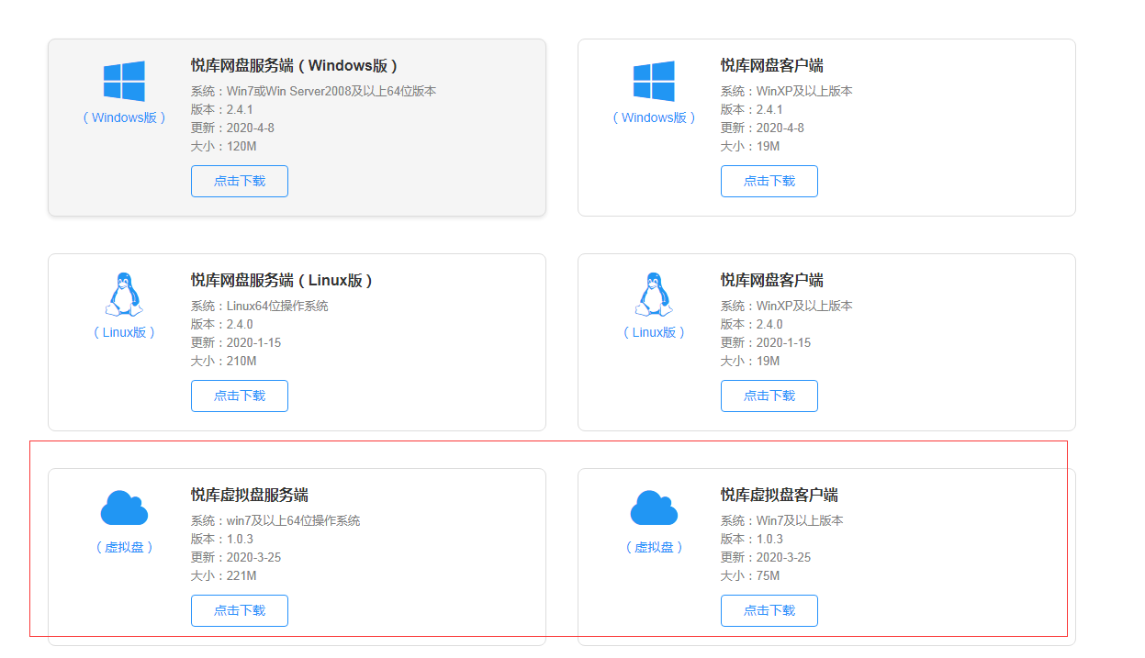Click 更新：2020-3-25 on the 虚拟盘客户端 card
Image resolution: width=1145 pixels, height=658 pixels.
(766, 557)
